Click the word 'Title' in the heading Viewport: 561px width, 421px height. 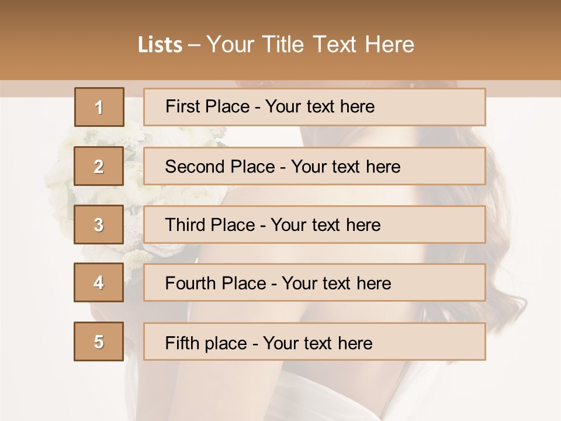(x=283, y=45)
